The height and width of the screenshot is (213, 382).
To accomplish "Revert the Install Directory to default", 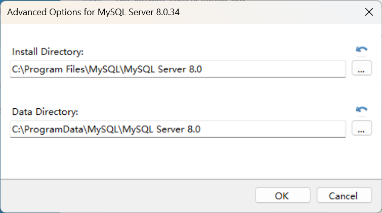I will pos(361,50).
